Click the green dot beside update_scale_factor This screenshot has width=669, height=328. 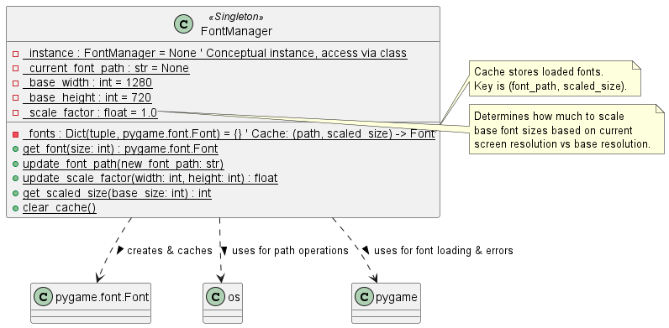tap(16, 179)
